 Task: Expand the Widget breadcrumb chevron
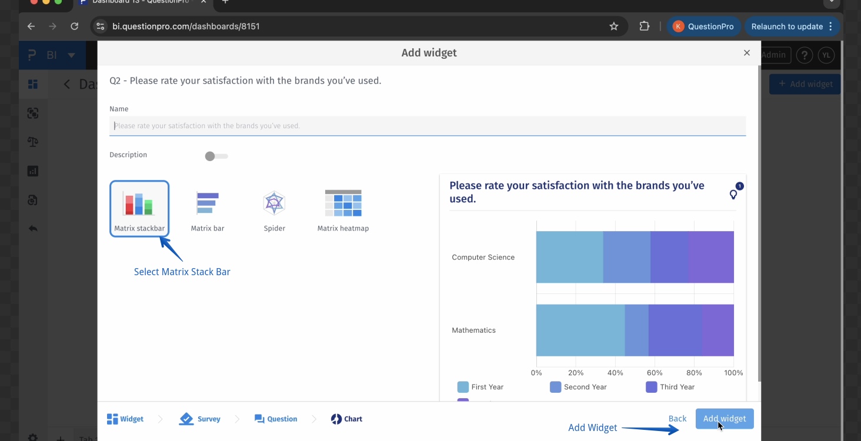(160, 419)
